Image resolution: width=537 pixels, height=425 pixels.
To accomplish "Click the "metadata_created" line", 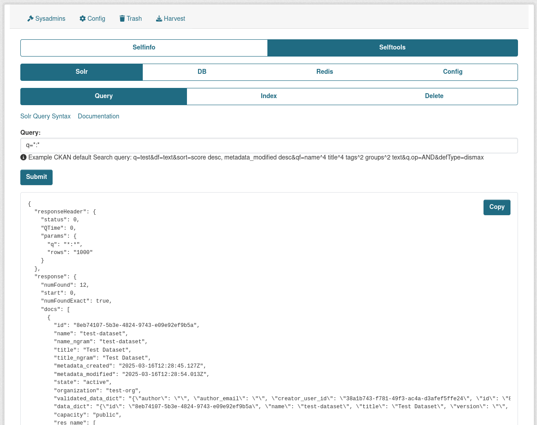I will point(130,367).
